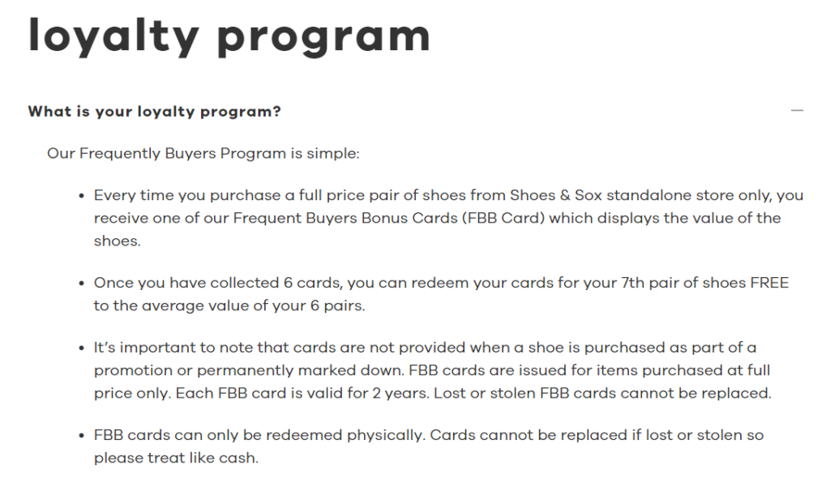
Task: Click the bullet starting 'It's important to note'
Action: click(433, 370)
